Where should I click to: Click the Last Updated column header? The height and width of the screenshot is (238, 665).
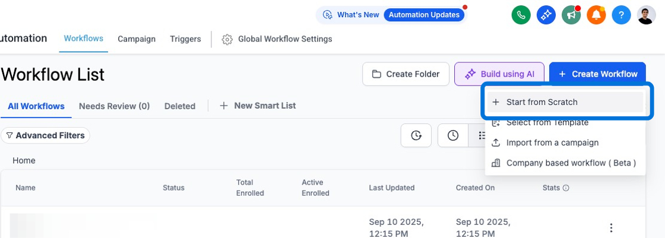click(x=392, y=188)
